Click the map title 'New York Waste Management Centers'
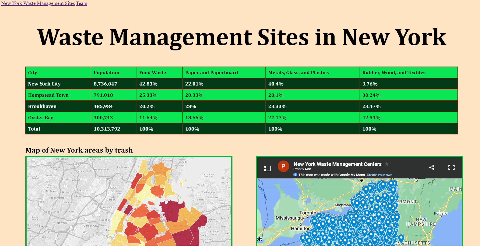 pyautogui.click(x=337, y=164)
